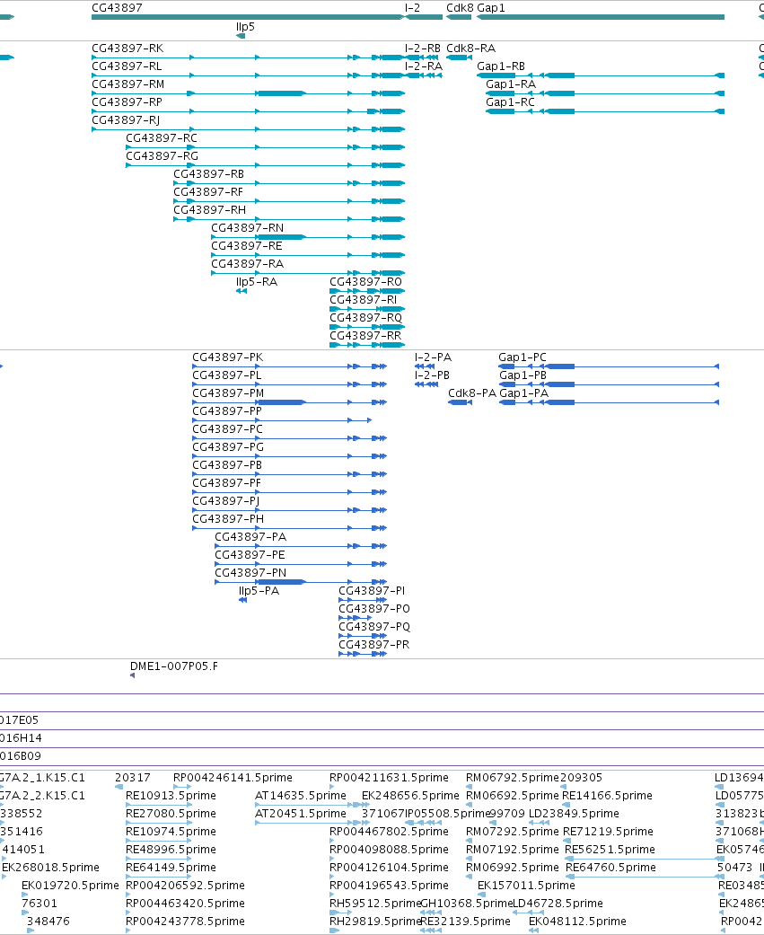
Task: Select protein label CG43897-PO
Action: point(374,608)
